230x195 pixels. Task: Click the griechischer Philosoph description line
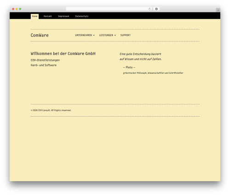pyautogui.click(x=153, y=73)
